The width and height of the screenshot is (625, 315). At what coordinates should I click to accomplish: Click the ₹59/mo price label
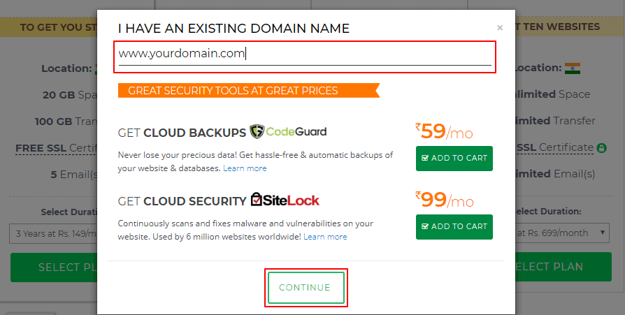coord(444,132)
